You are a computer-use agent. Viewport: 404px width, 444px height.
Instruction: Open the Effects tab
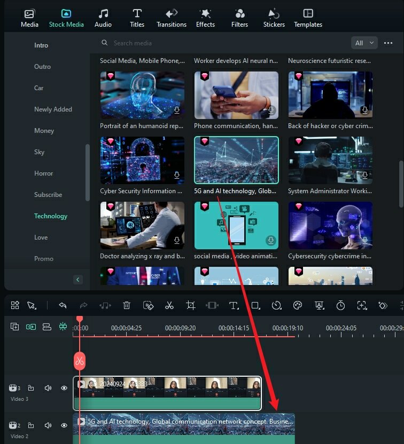coord(205,18)
